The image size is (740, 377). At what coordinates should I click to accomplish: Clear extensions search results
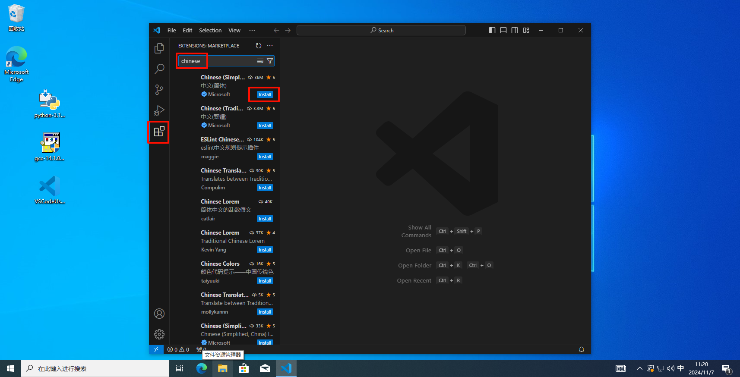tap(260, 61)
